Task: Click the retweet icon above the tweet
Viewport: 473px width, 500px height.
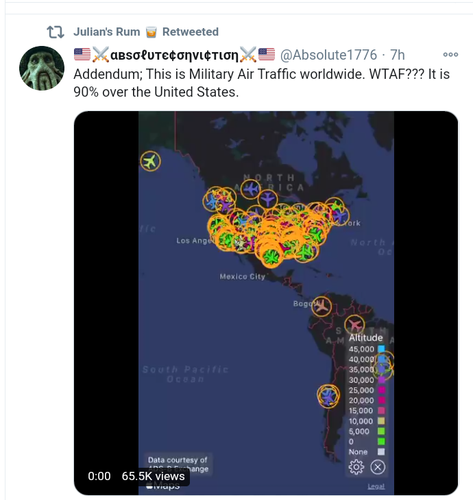Action: [x=55, y=32]
